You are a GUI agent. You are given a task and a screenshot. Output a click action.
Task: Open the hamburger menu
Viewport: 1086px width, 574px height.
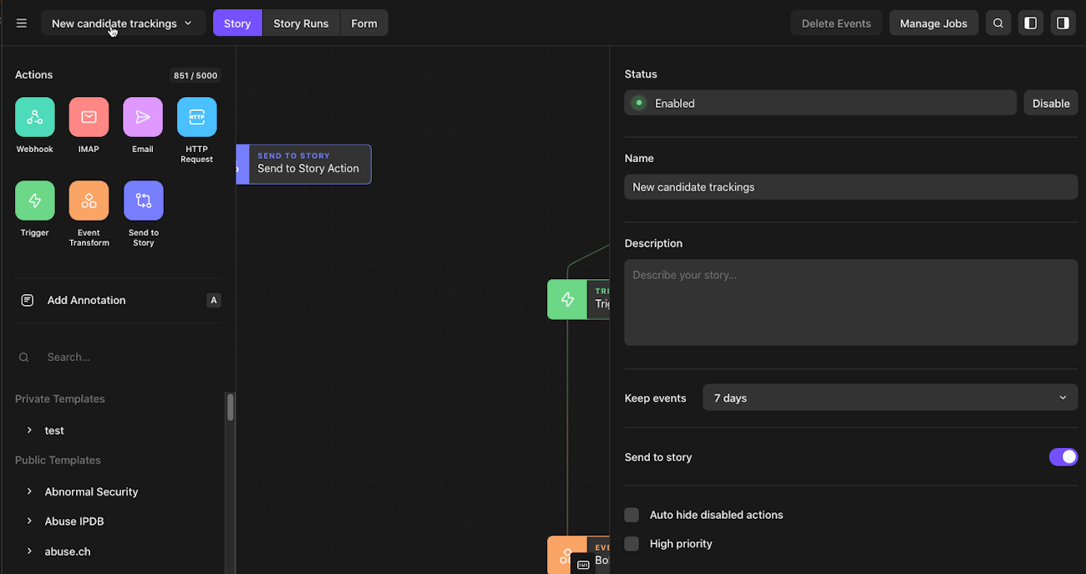click(22, 23)
